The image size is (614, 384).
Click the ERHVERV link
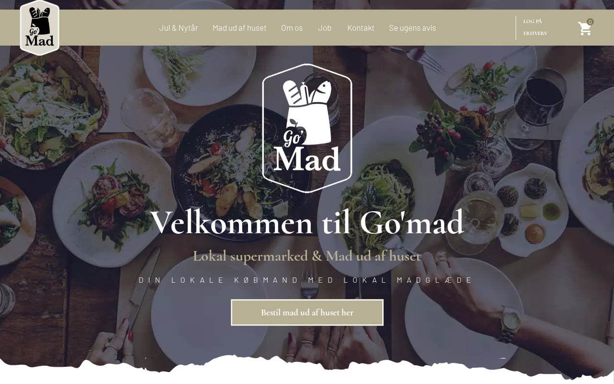[535, 33]
